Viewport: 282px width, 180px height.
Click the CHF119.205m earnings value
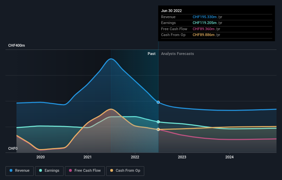204,23
